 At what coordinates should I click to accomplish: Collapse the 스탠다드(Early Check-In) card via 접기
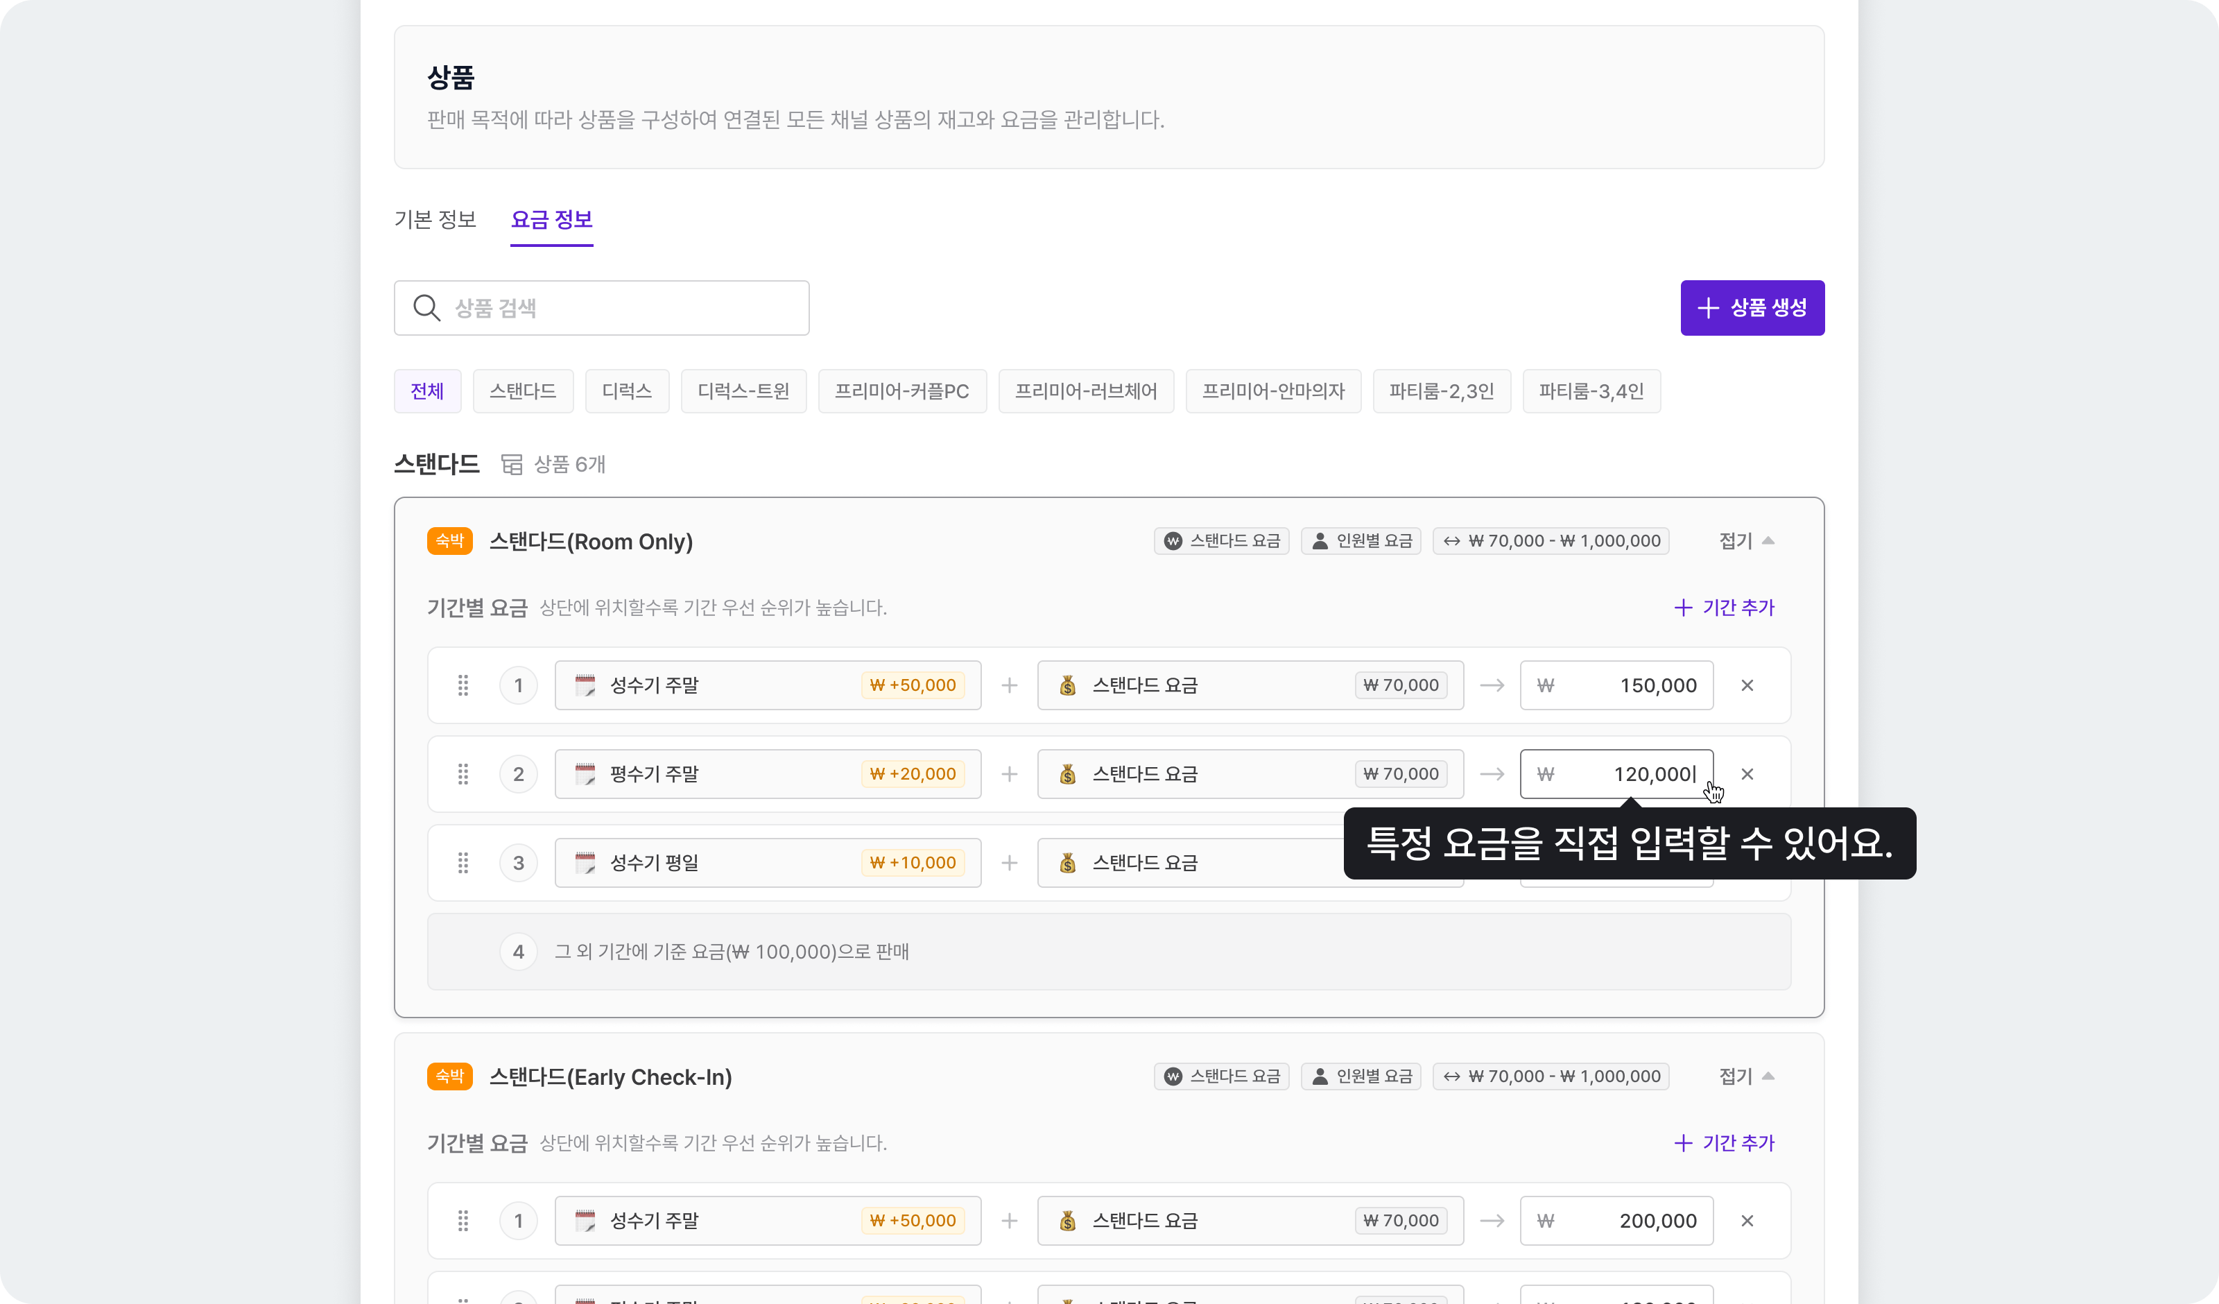pos(1747,1076)
